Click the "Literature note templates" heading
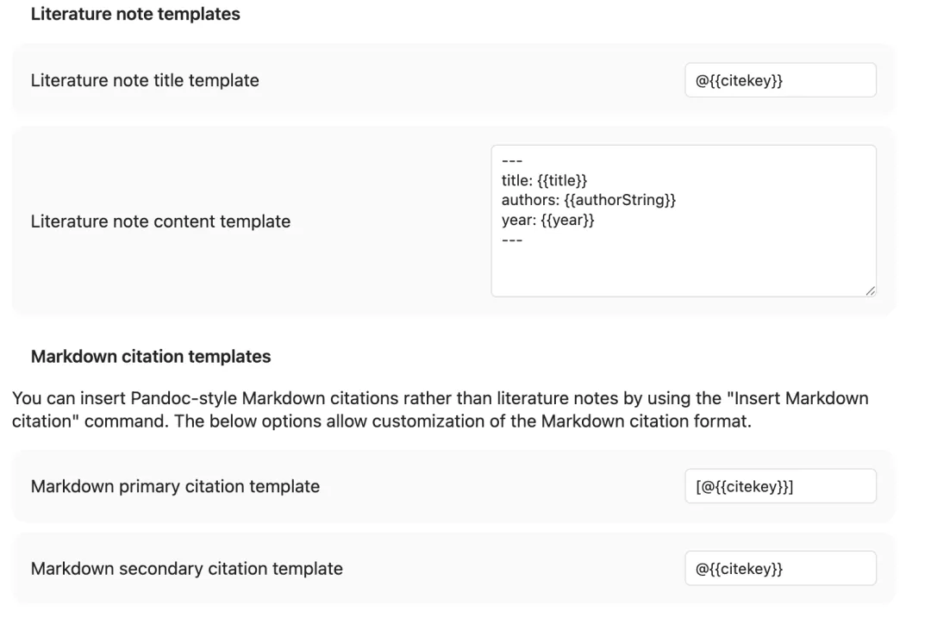The width and height of the screenshot is (931, 624). 135,14
